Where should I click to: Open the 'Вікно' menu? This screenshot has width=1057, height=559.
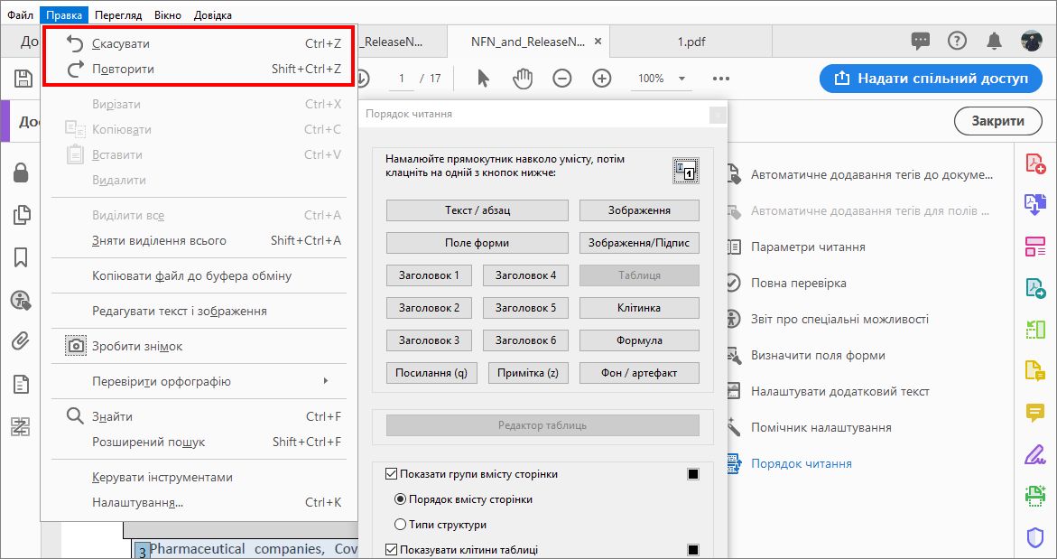[x=167, y=14]
